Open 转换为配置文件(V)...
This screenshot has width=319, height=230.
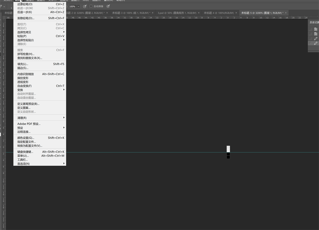pyautogui.click(x=40, y=146)
